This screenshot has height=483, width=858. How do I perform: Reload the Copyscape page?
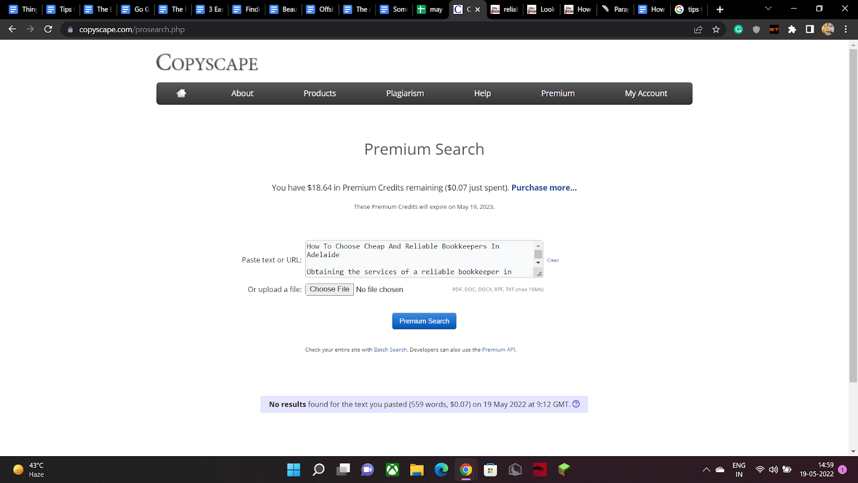coord(48,30)
